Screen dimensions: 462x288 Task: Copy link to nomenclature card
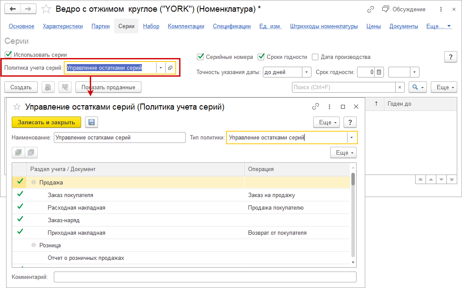click(370, 10)
